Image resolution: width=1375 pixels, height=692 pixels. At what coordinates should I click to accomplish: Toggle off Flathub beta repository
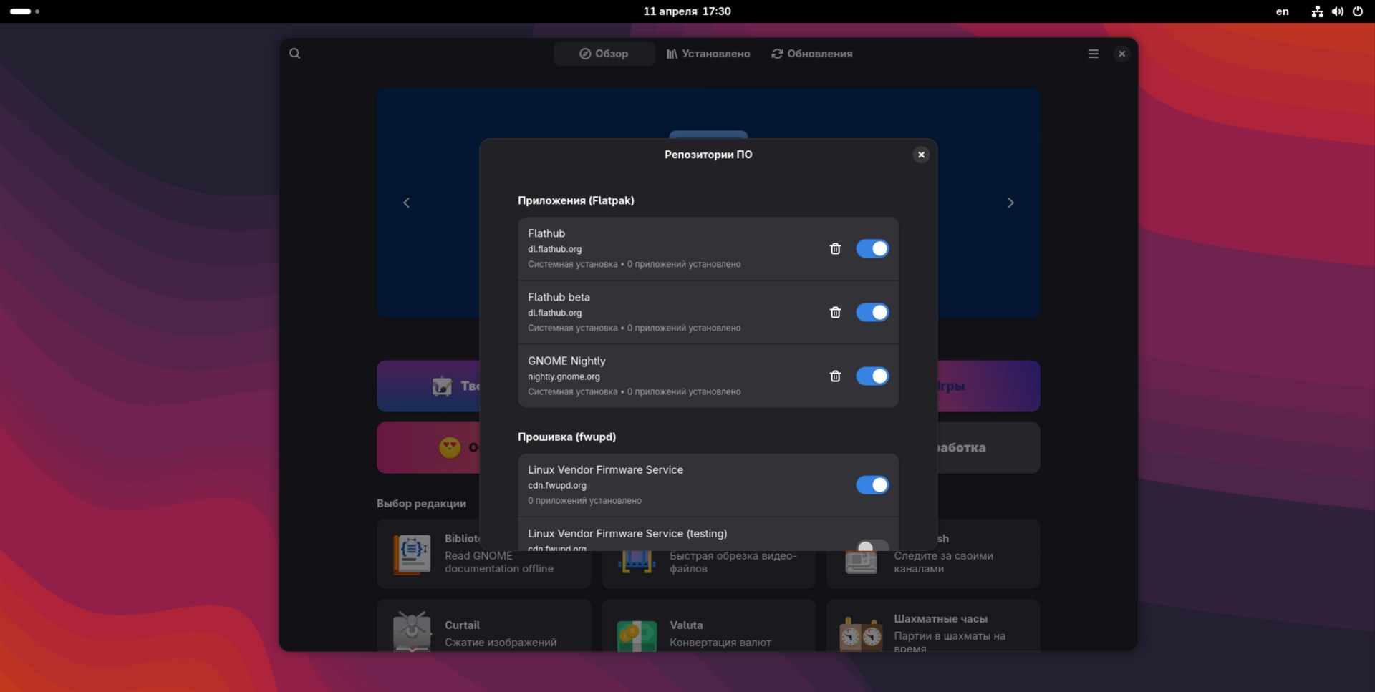pyautogui.click(x=872, y=313)
